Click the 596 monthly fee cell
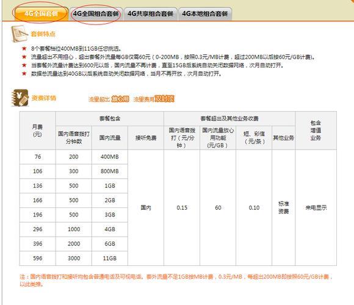 tap(37, 258)
